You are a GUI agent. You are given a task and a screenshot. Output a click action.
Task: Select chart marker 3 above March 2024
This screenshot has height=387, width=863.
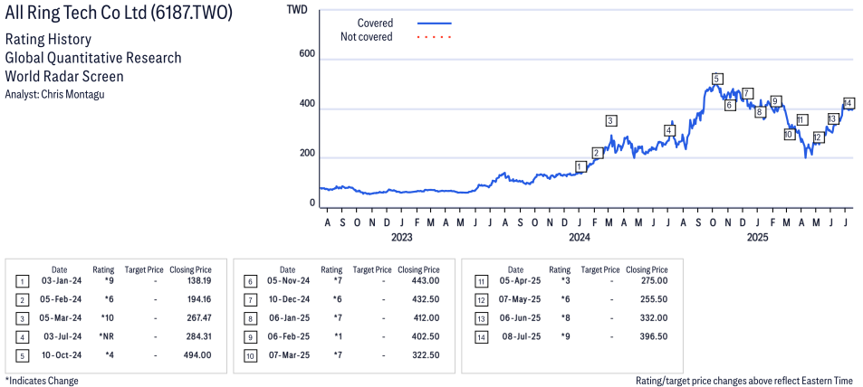pos(609,120)
